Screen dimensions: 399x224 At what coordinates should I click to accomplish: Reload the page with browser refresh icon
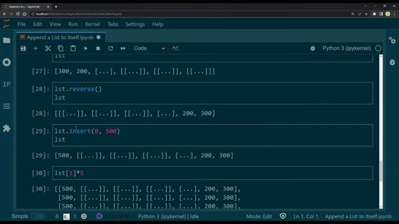18,14
